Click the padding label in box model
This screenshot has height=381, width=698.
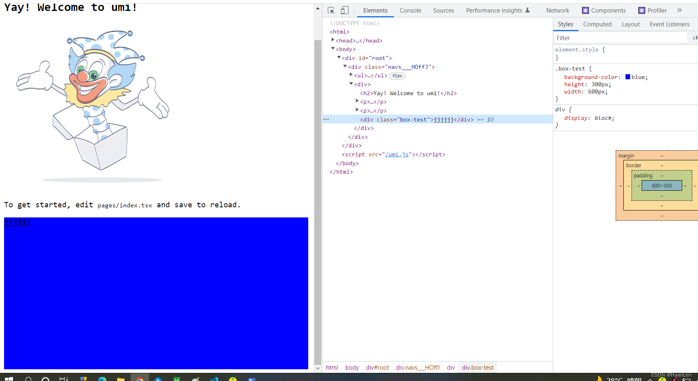tap(643, 176)
